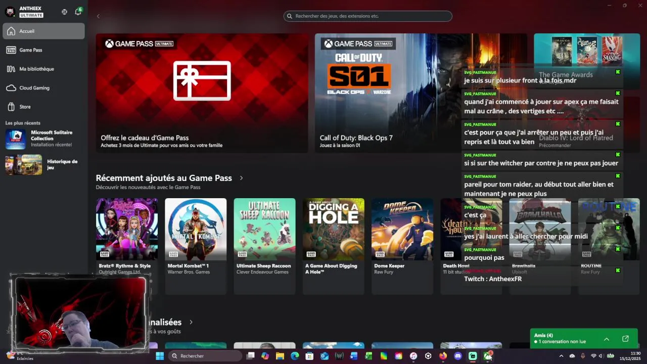Launch Microsoft Edge from the taskbar
Image resolution: width=647 pixels, height=364 pixels.
click(295, 356)
